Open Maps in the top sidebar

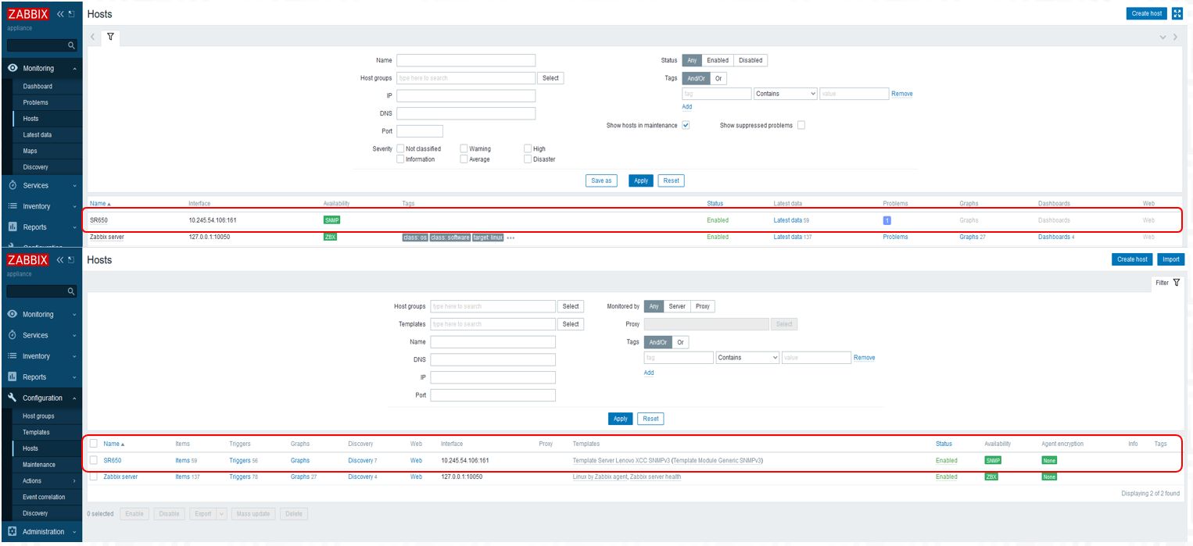coord(30,152)
